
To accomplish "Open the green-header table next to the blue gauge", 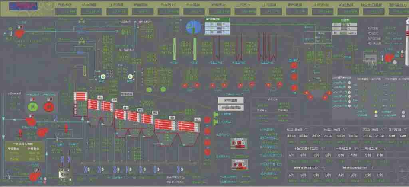I will click(217, 26).
